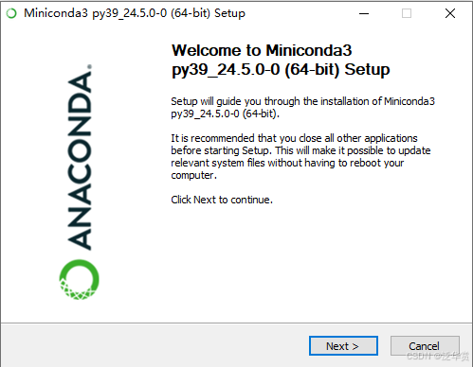Click the bold "py39_24.5.0-0 (64-bit) Setup" heading line
The width and height of the screenshot is (473, 367).
(x=281, y=70)
